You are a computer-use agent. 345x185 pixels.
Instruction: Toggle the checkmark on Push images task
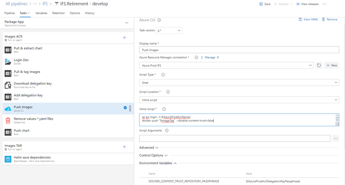click(x=125, y=108)
